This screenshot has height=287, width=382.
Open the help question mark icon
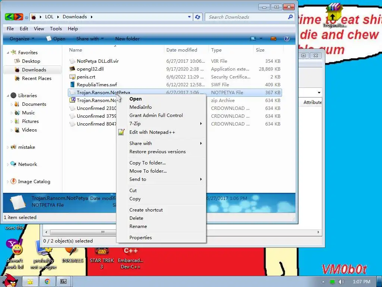[x=287, y=38]
